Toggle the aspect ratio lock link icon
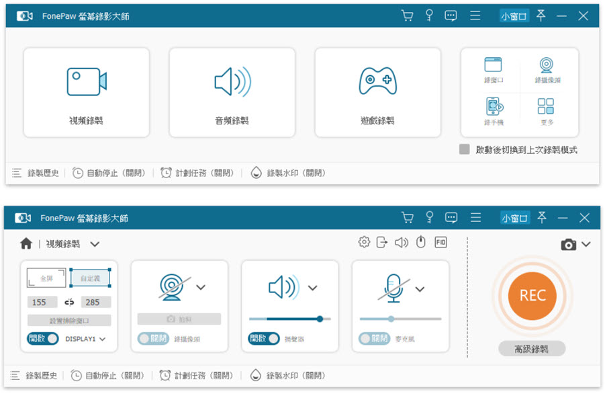This screenshot has width=605, height=394. click(x=69, y=302)
